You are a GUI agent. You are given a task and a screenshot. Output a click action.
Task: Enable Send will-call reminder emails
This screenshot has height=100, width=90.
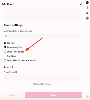(x=5, y=60)
